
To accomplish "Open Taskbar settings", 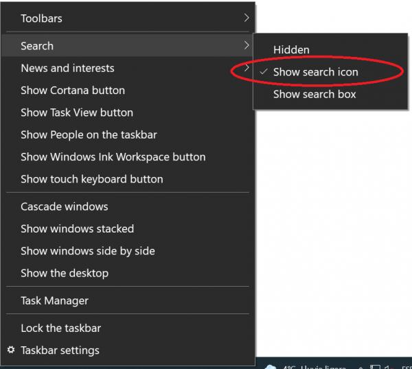I will (128, 350).
